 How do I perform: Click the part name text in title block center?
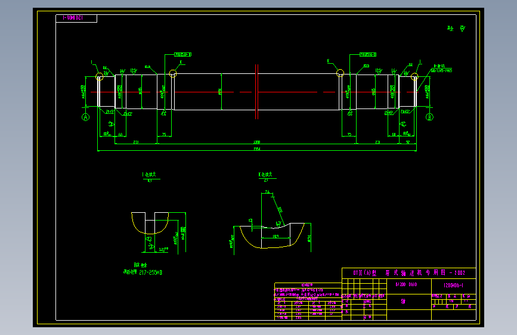403,301
